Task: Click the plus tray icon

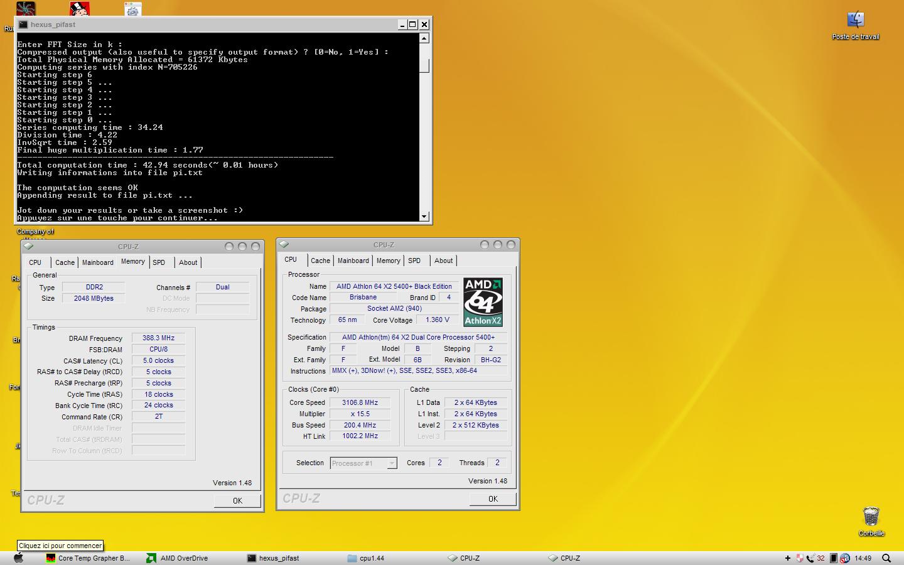Action: pyautogui.click(x=788, y=558)
